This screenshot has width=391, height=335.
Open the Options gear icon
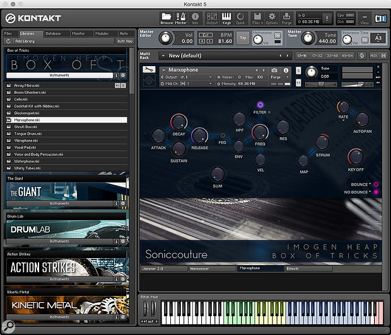click(272, 18)
